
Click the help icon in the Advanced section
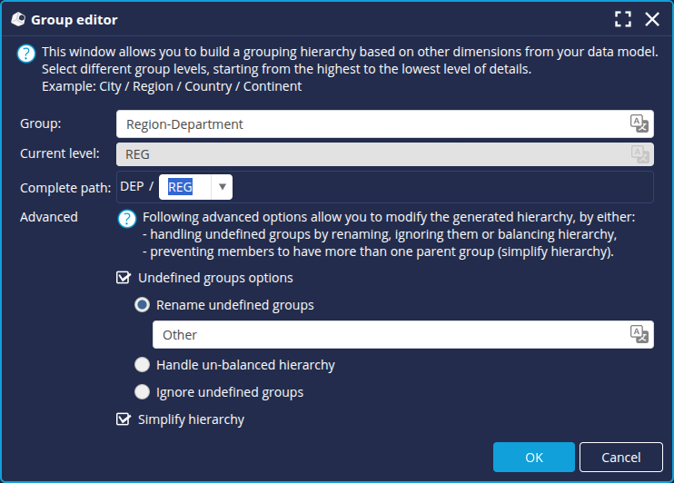[127, 219]
